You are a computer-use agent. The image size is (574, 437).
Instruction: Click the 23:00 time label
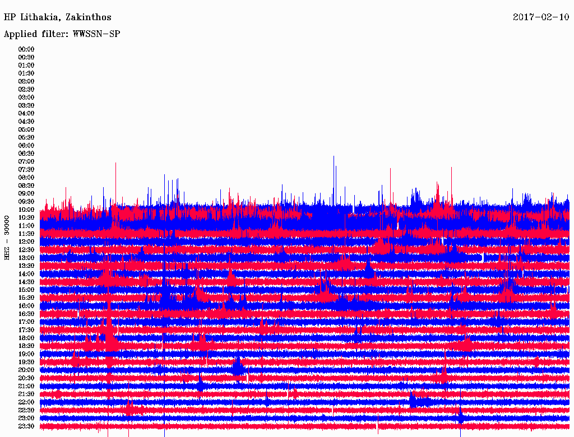(26, 419)
